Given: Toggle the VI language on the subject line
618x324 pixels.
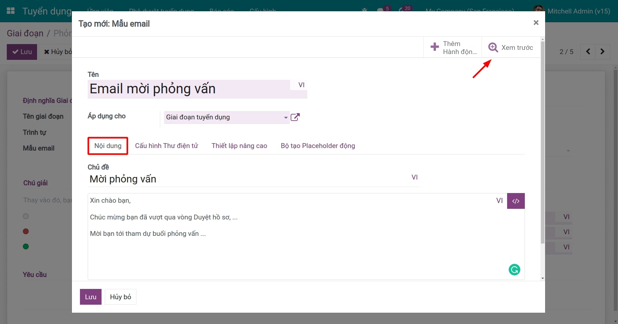Looking at the screenshot, I should click(415, 177).
